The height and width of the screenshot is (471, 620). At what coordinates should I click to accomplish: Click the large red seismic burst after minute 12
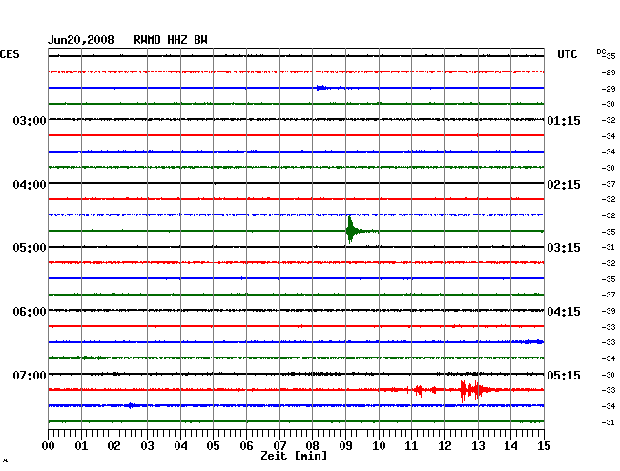(474, 390)
